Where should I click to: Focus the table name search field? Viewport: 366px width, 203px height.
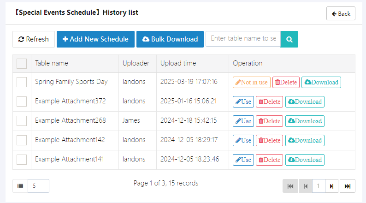pyautogui.click(x=243, y=38)
